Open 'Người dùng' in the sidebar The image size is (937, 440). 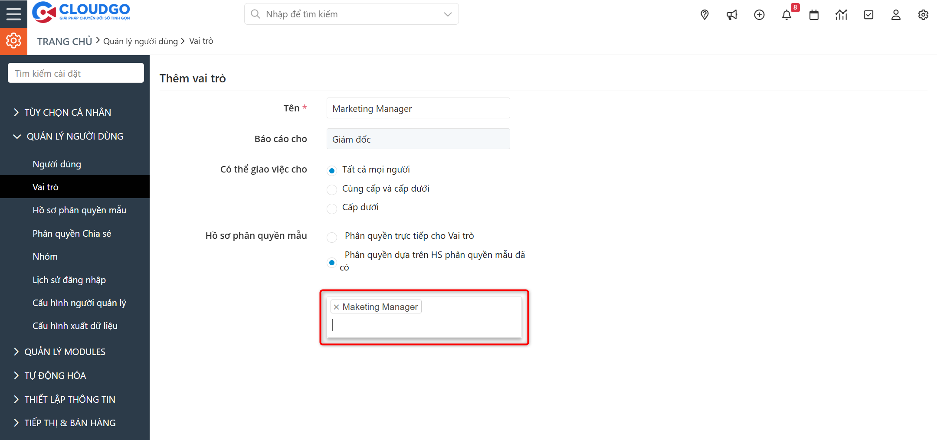(57, 164)
